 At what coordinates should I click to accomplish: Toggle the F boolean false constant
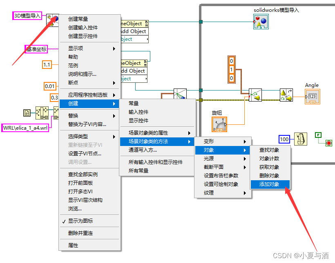[x=318, y=135]
